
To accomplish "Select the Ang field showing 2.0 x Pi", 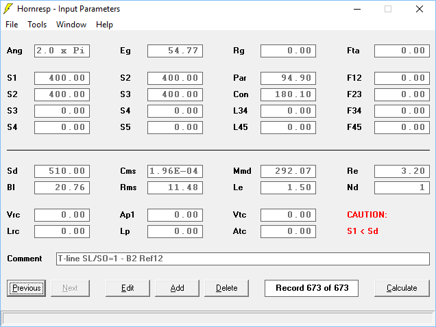I will pyautogui.click(x=62, y=51).
